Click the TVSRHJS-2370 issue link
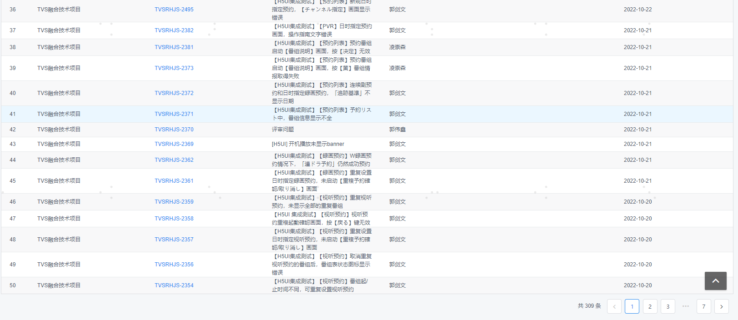 pos(174,130)
